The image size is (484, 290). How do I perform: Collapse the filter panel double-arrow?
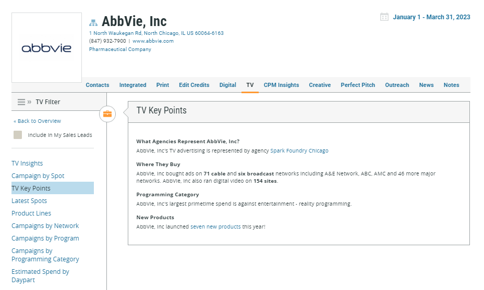[x=30, y=102]
